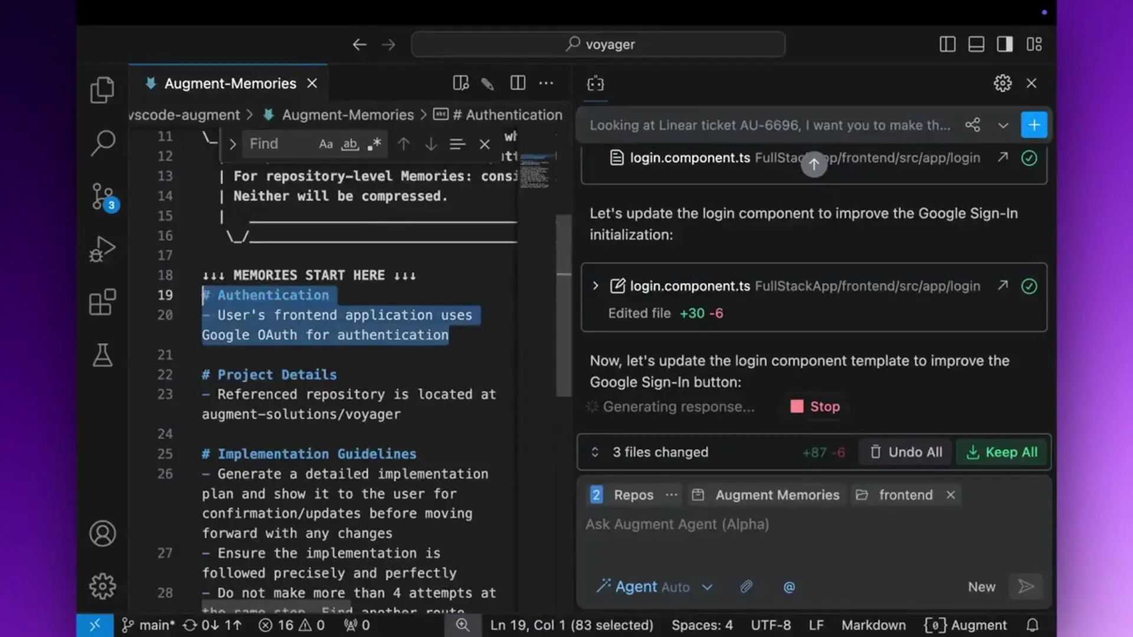
Task: Toggle primary side bar layout icon
Action: [x=947, y=44]
